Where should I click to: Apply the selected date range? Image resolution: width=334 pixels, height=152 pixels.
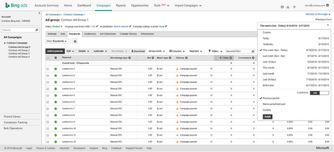point(267,117)
